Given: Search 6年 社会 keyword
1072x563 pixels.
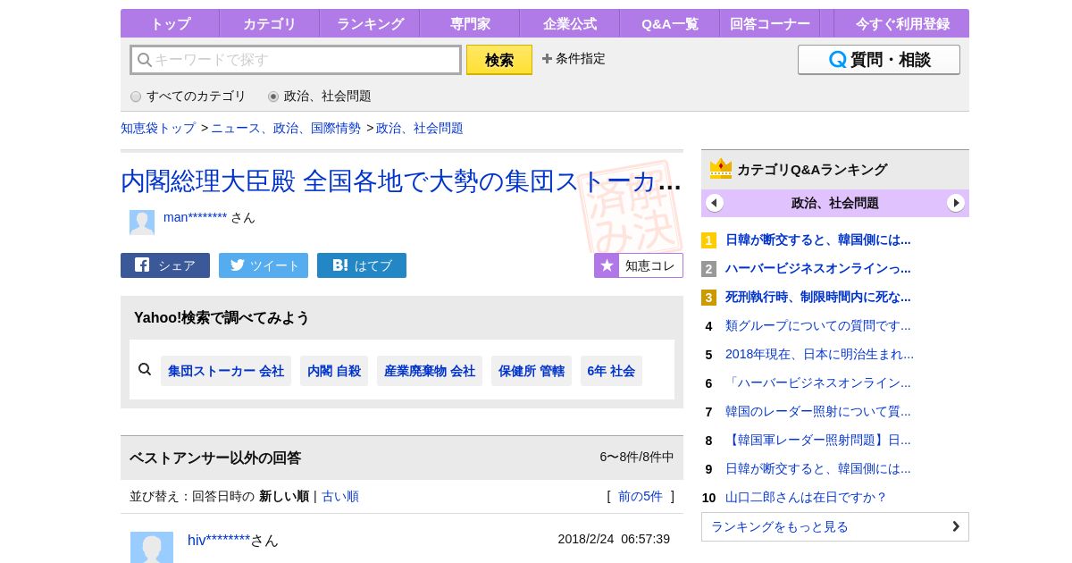Looking at the screenshot, I should click(611, 371).
